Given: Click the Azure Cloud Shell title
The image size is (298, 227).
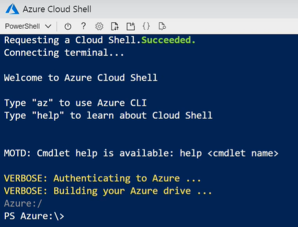Looking at the screenshot, I should 57,9.
